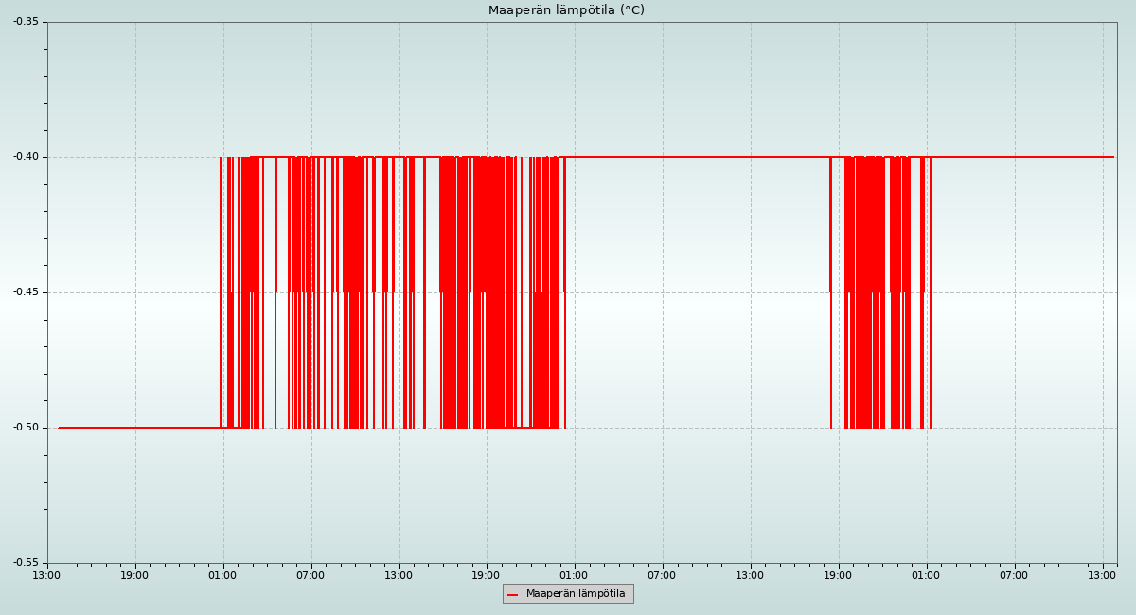Select the -0.35 y-axis label

coord(26,22)
